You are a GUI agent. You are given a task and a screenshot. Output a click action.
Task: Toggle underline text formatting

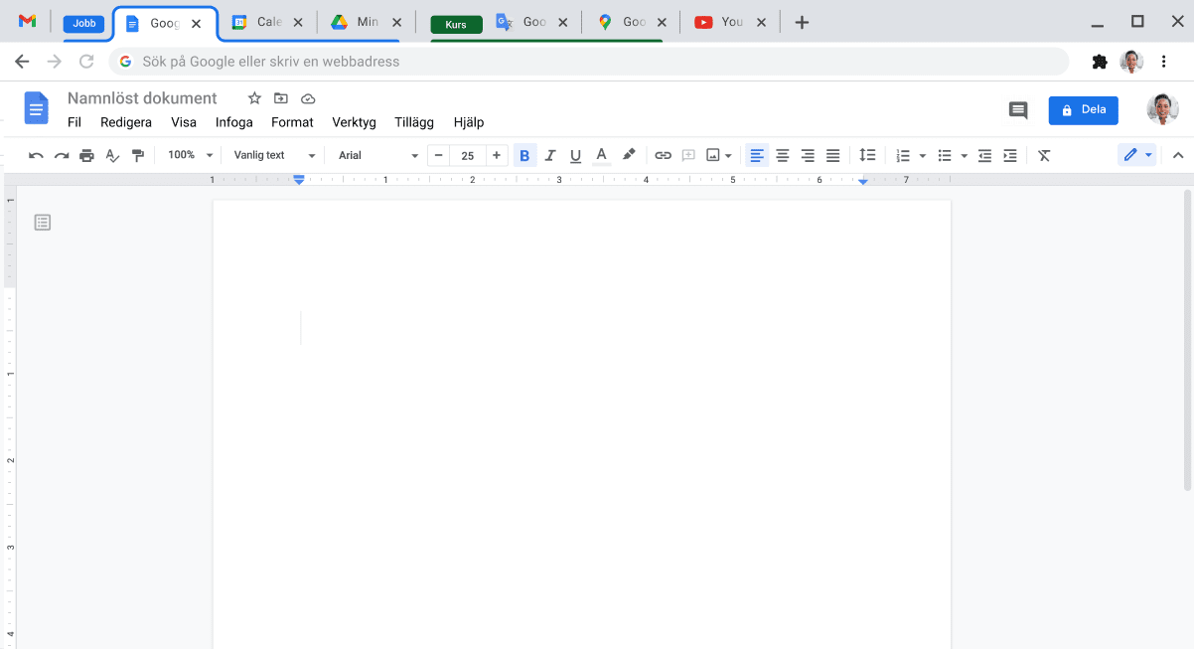click(x=575, y=155)
